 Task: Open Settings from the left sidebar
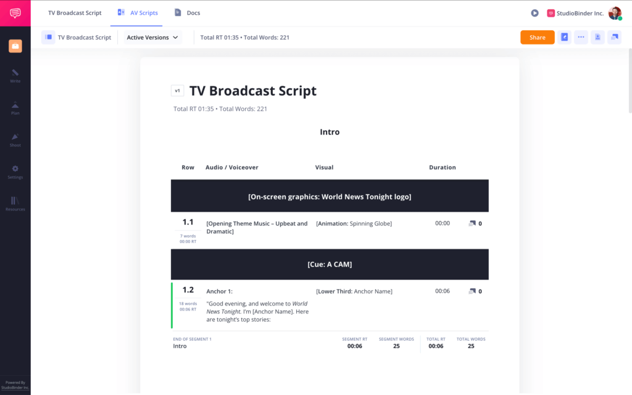(x=14, y=173)
